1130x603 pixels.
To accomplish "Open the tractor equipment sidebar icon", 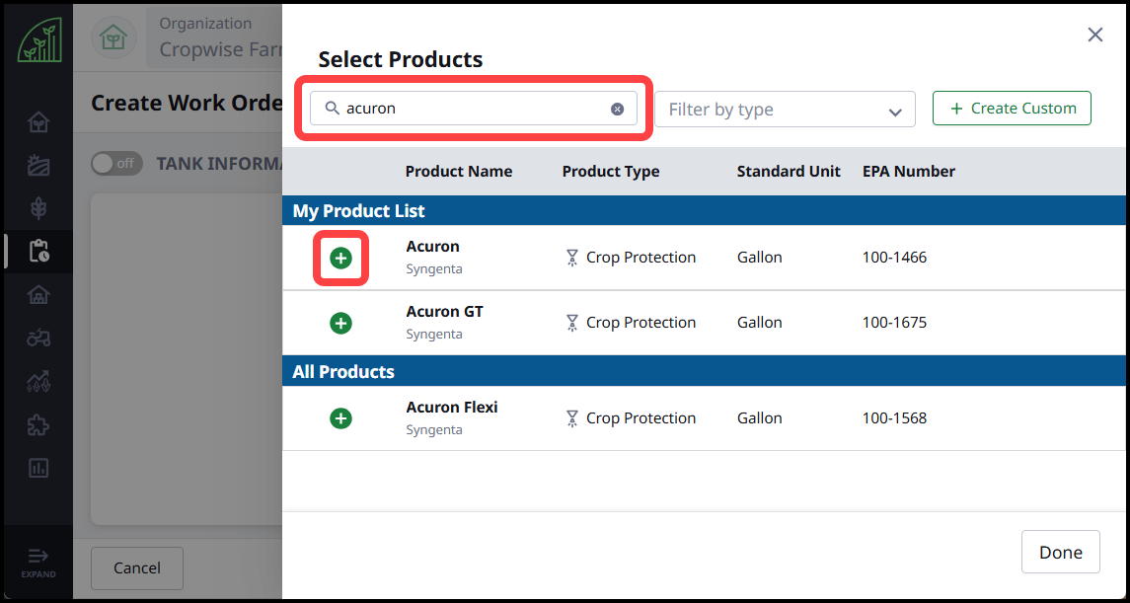I will [x=38, y=338].
